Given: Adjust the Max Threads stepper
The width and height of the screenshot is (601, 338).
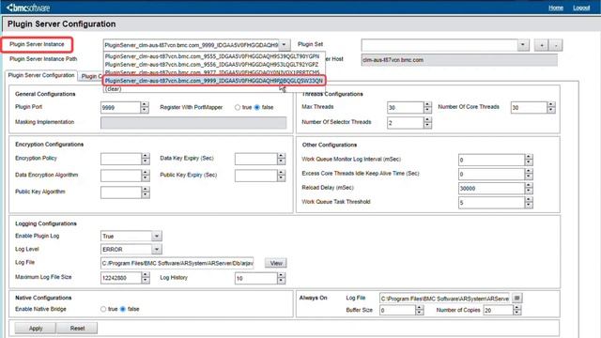Looking at the screenshot, I should (x=428, y=108).
